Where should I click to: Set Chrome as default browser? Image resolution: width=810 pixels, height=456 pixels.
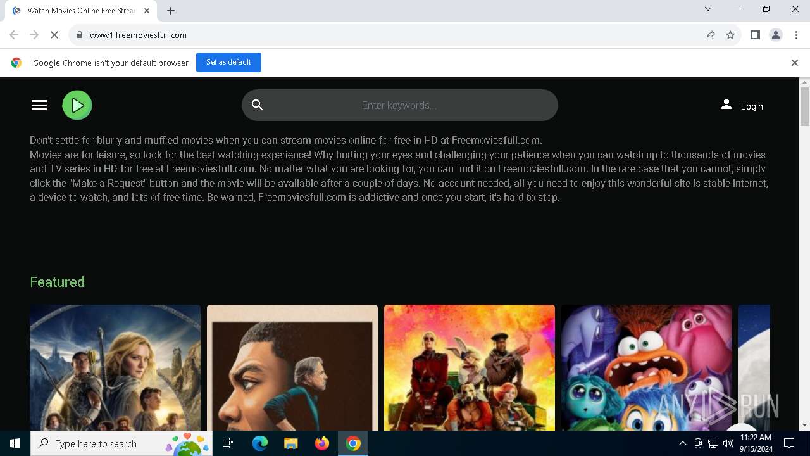(228, 62)
